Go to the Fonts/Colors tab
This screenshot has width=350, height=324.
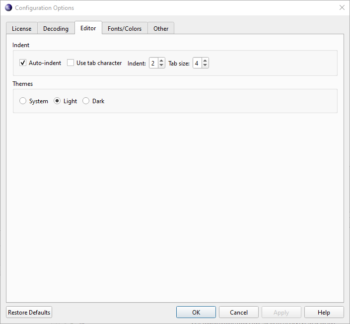tap(125, 29)
